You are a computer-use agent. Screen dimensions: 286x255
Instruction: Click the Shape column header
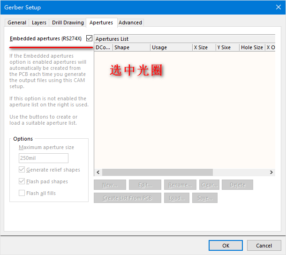pos(131,47)
